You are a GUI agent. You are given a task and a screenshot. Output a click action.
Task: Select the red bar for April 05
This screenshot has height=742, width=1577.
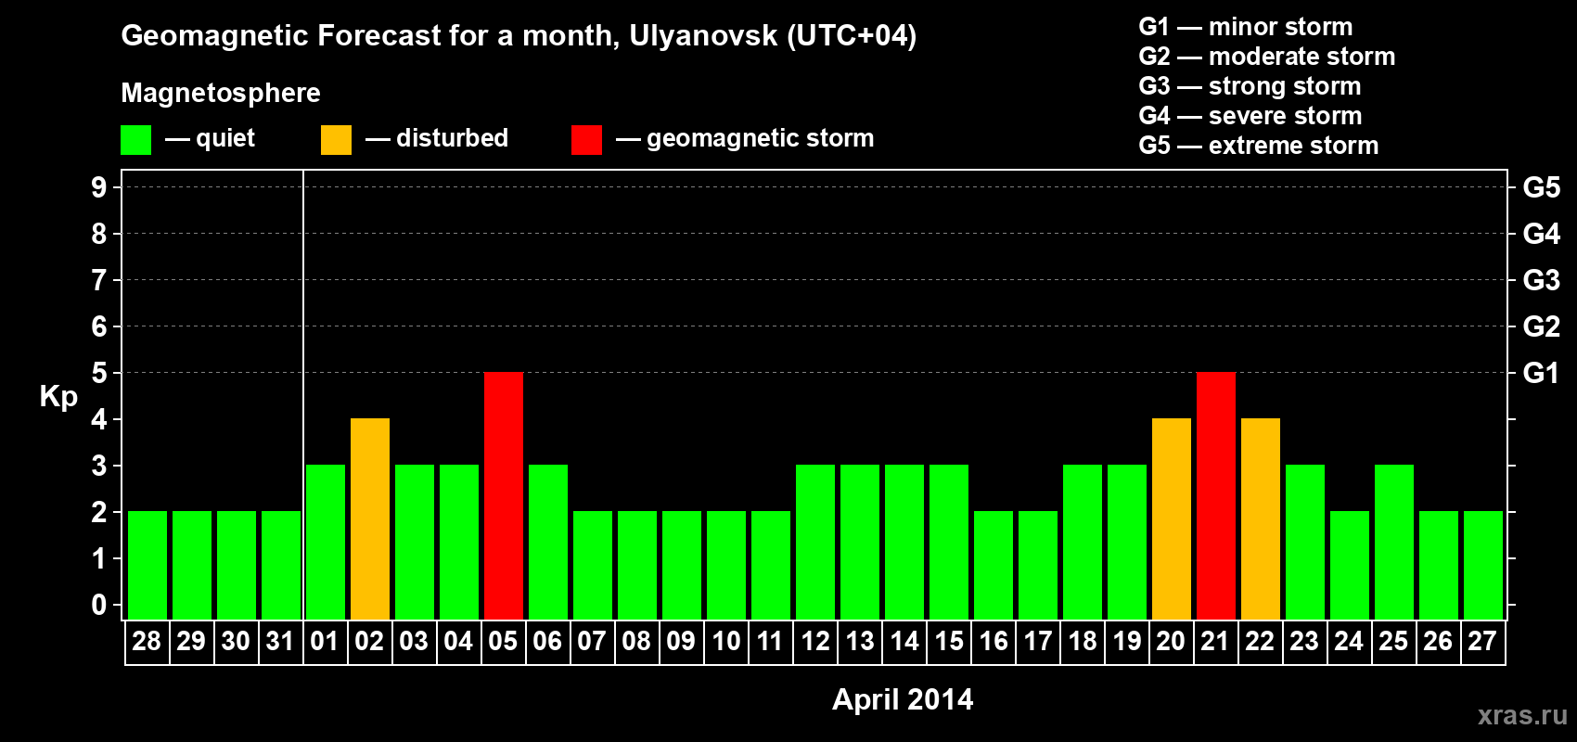coord(504,495)
